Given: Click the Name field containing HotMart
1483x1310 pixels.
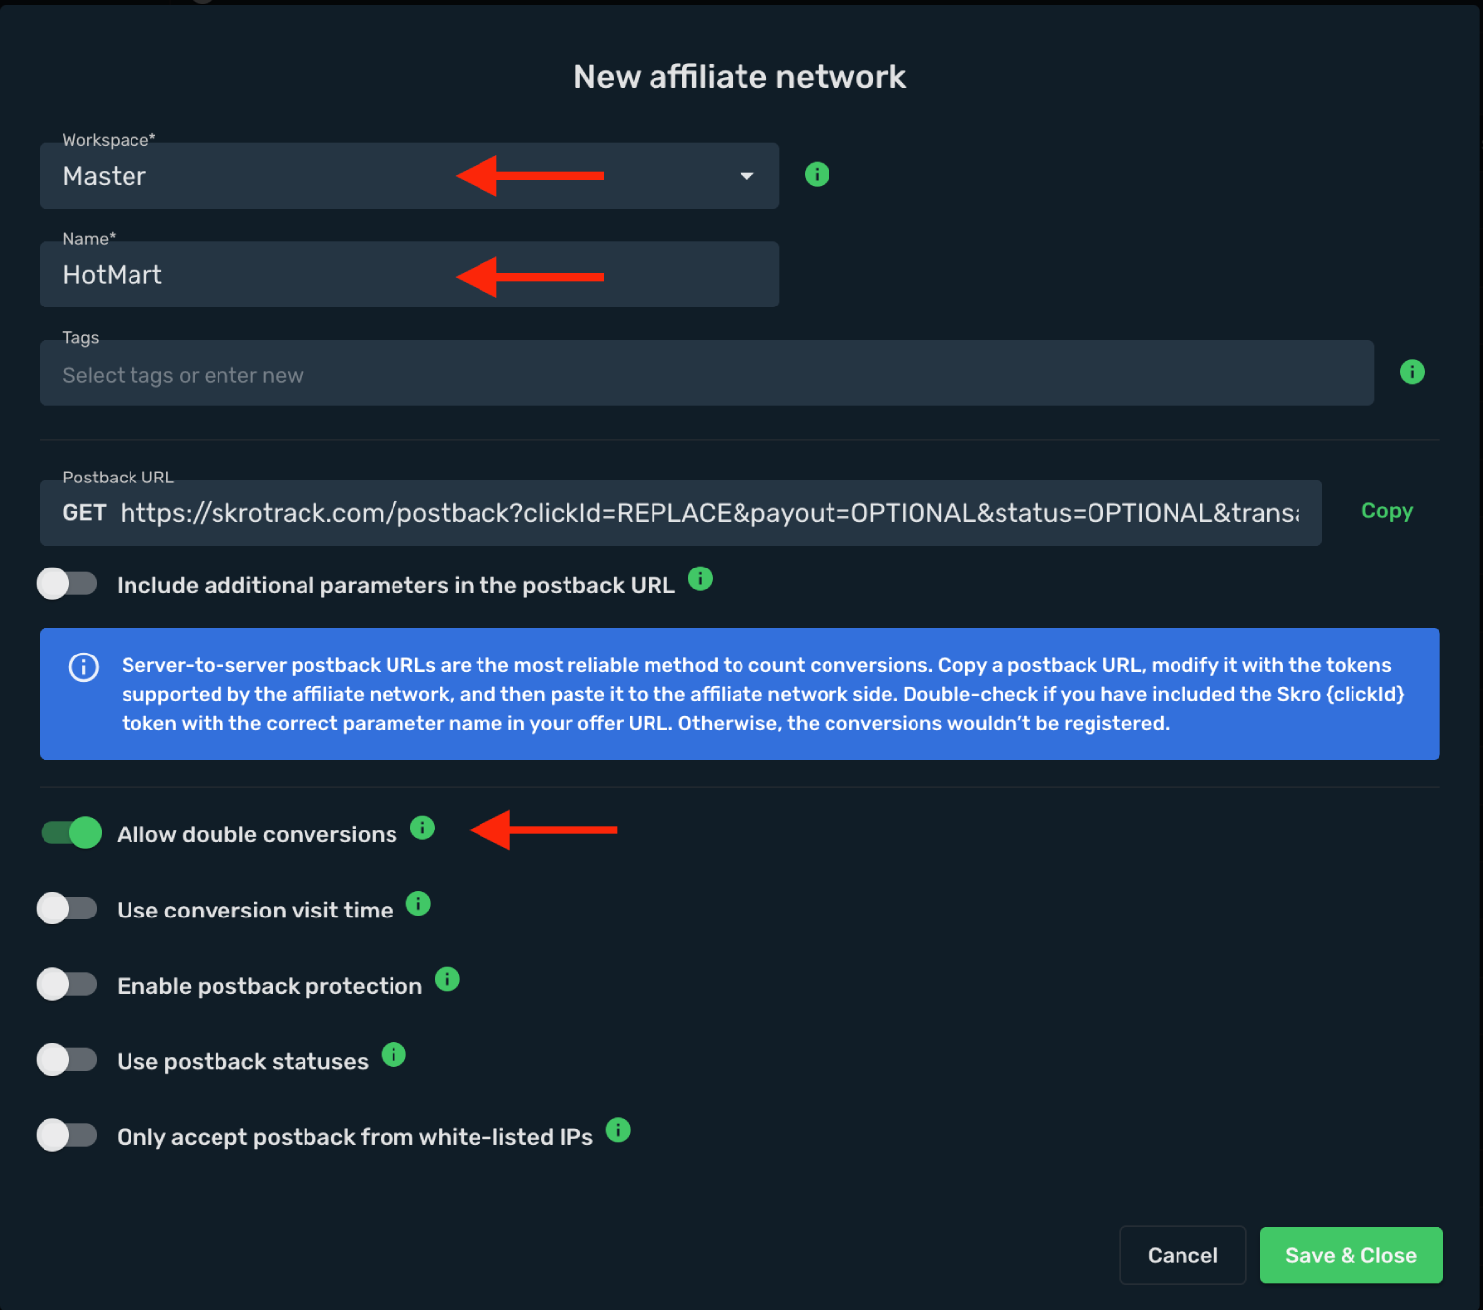Looking at the screenshot, I should click(x=409, y=275).
